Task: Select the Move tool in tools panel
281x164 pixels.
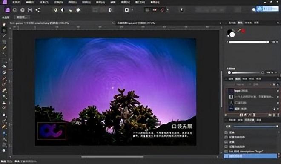Action: tap(4, 30)
